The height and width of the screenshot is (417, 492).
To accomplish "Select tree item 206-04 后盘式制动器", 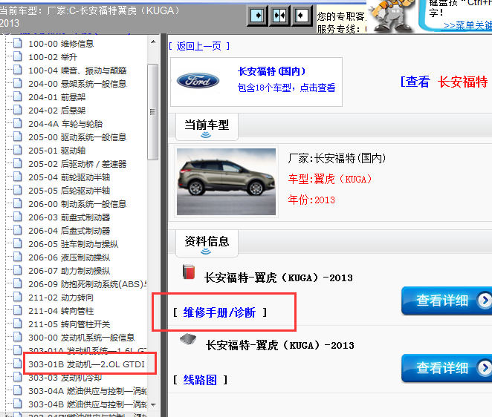I will pos(69,231).
